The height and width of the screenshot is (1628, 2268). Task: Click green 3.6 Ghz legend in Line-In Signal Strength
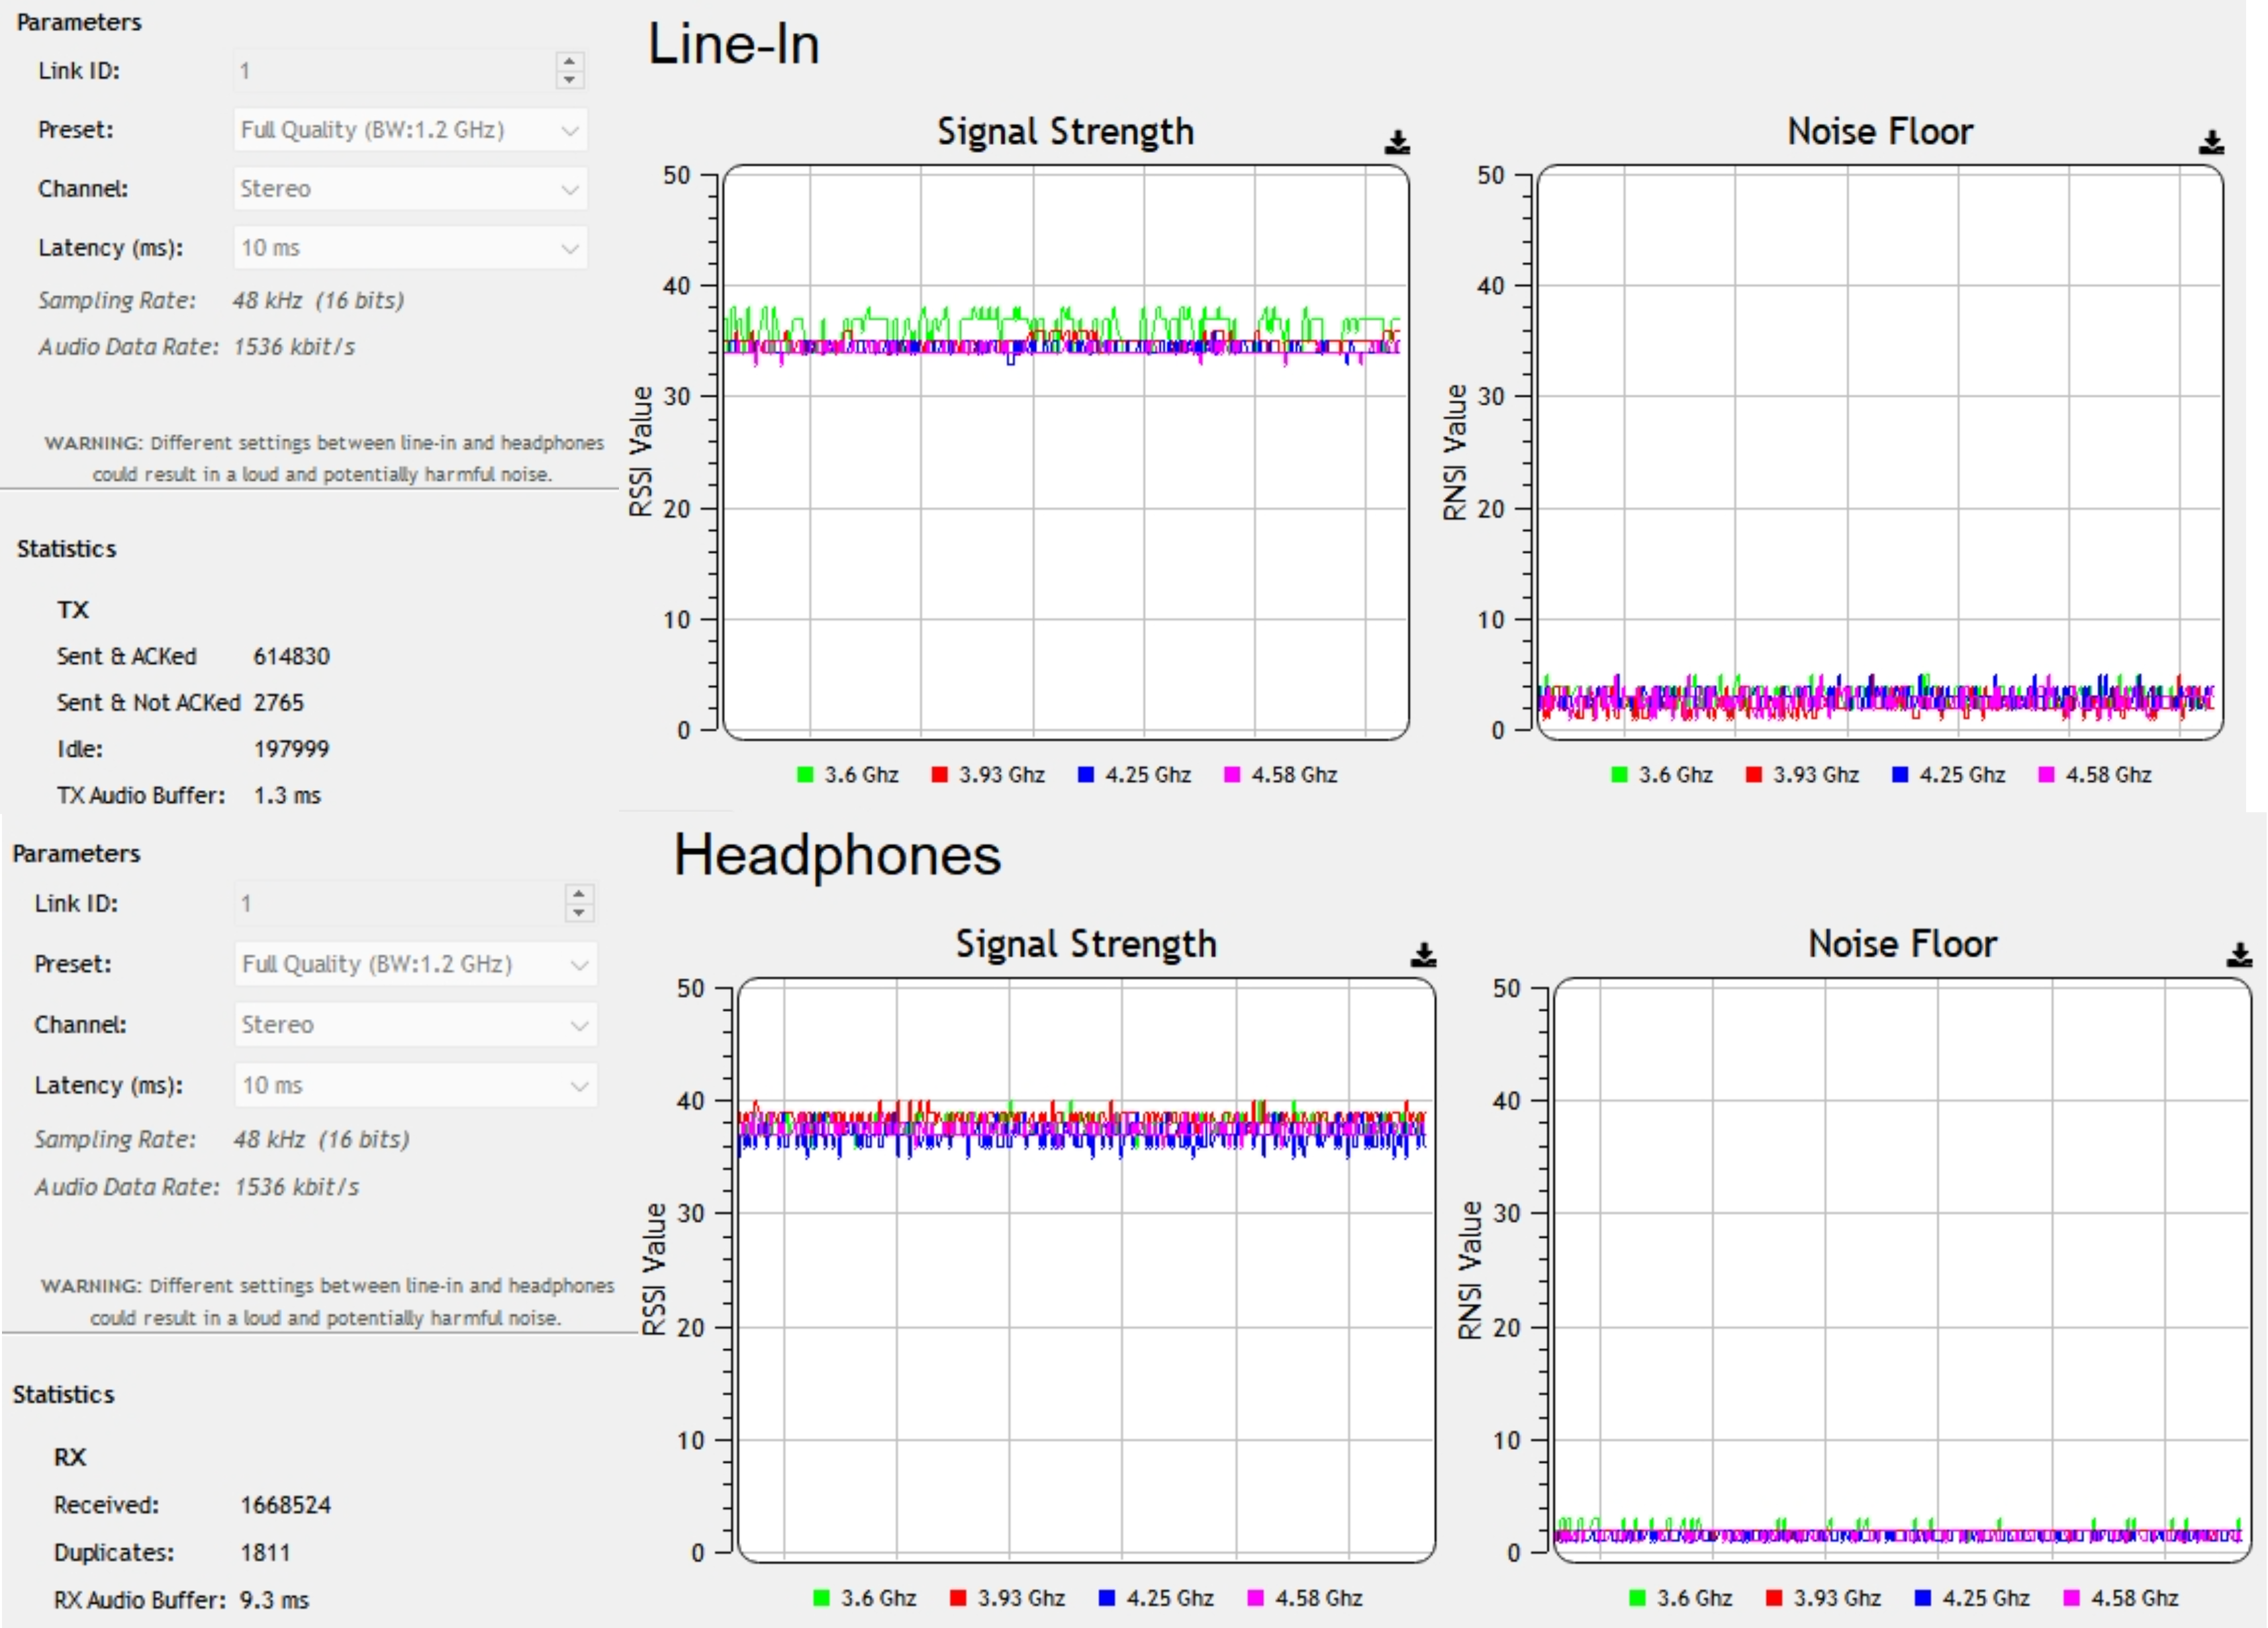tap(848, 774)
